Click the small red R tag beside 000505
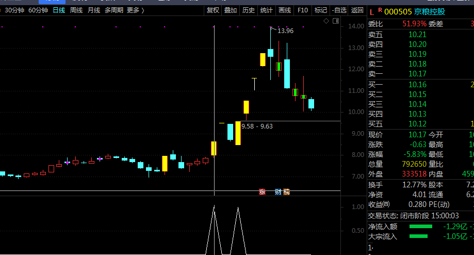The image size is (474, 255). tap(380, 10)
